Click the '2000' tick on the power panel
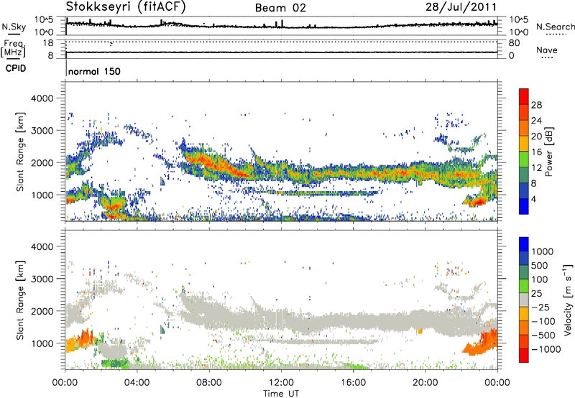This screenshot has width=575, height=398. (42, 162)
